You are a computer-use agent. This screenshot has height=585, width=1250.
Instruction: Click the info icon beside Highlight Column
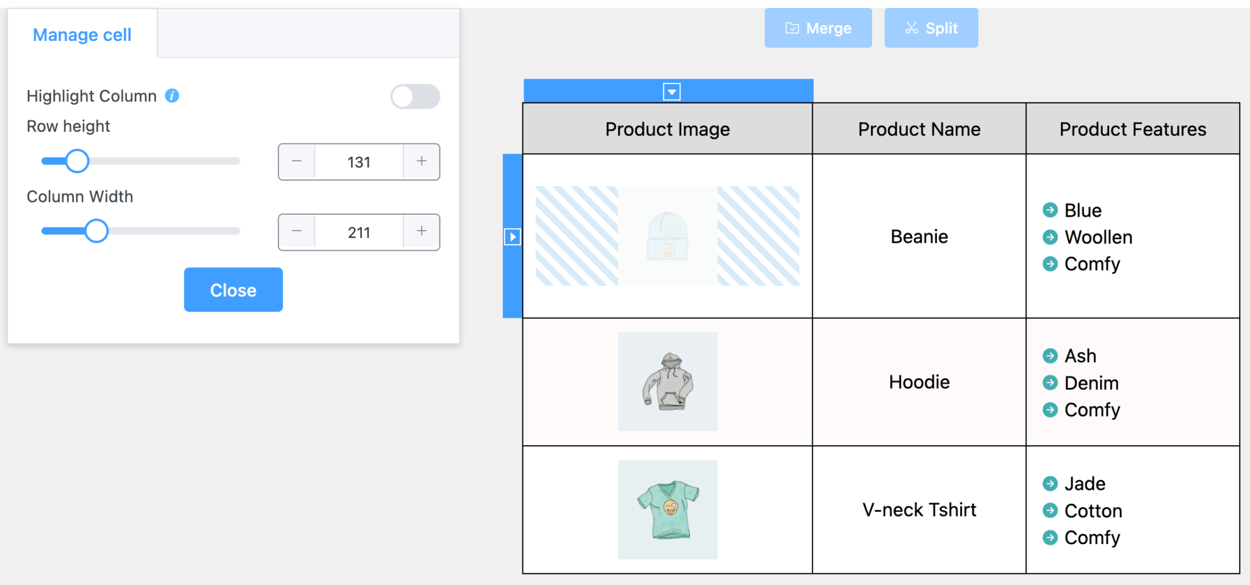pyautogui.click(x=172, y=95)
